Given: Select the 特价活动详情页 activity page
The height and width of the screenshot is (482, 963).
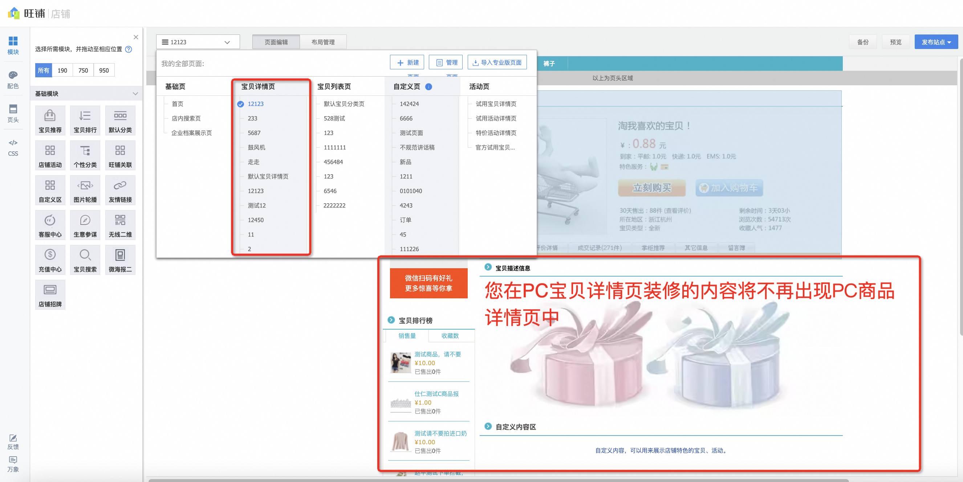Looking at the screenshot, I should click(496, 133).
